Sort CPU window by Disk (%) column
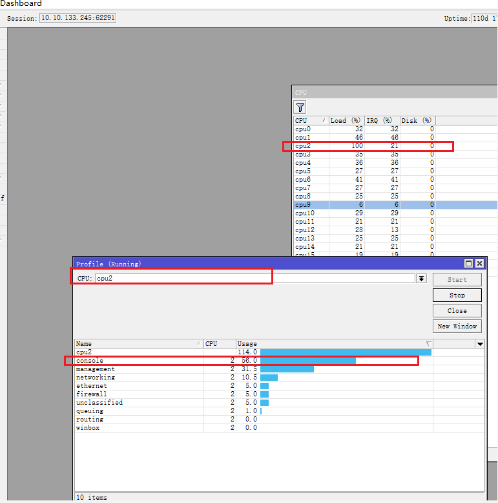The image size is (498, 503). tap(417, 121)
